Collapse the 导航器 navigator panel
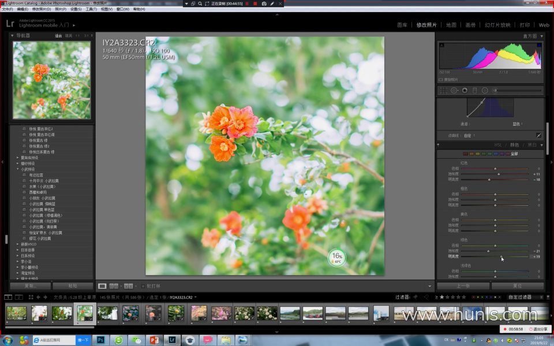This screenshot has width=554, height=346. 12,36
